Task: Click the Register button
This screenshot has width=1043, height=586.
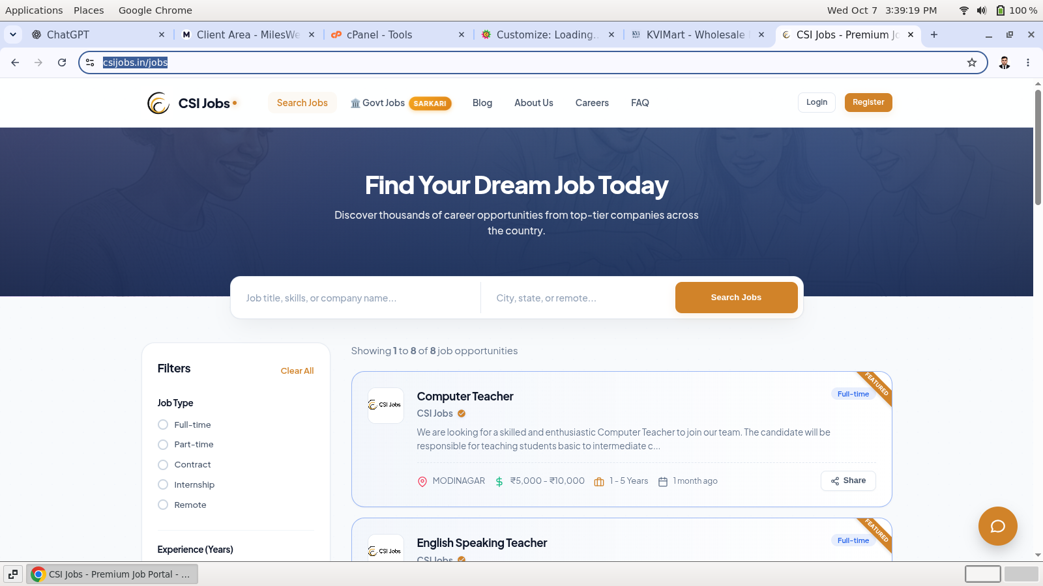Action: 868,102
